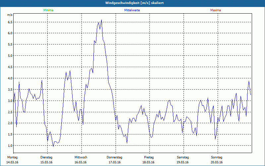The image size is (265, 166).
Task: Click the red Maxima legend label
Action: pyautogui.click(x=216, y=10)
